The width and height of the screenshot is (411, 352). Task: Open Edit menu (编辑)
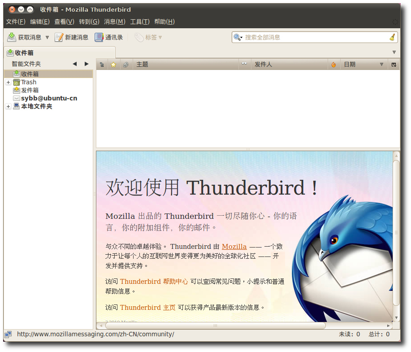pos(40,22)
